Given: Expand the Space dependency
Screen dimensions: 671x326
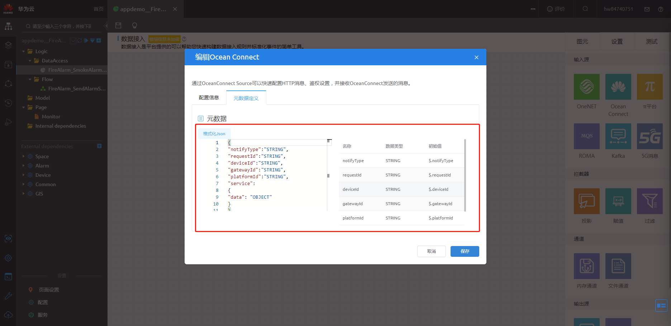Looking at the screenshot, I should coord(24,156).
